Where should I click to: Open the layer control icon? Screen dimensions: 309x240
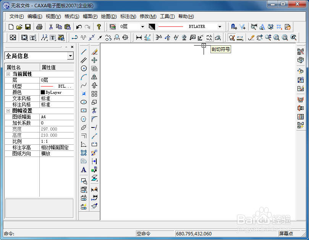click(x=113, y=27)
